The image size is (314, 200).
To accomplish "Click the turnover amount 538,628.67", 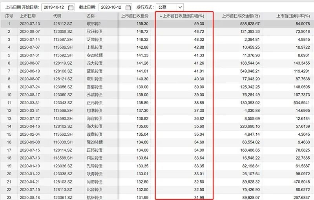I will click(250, 24).
